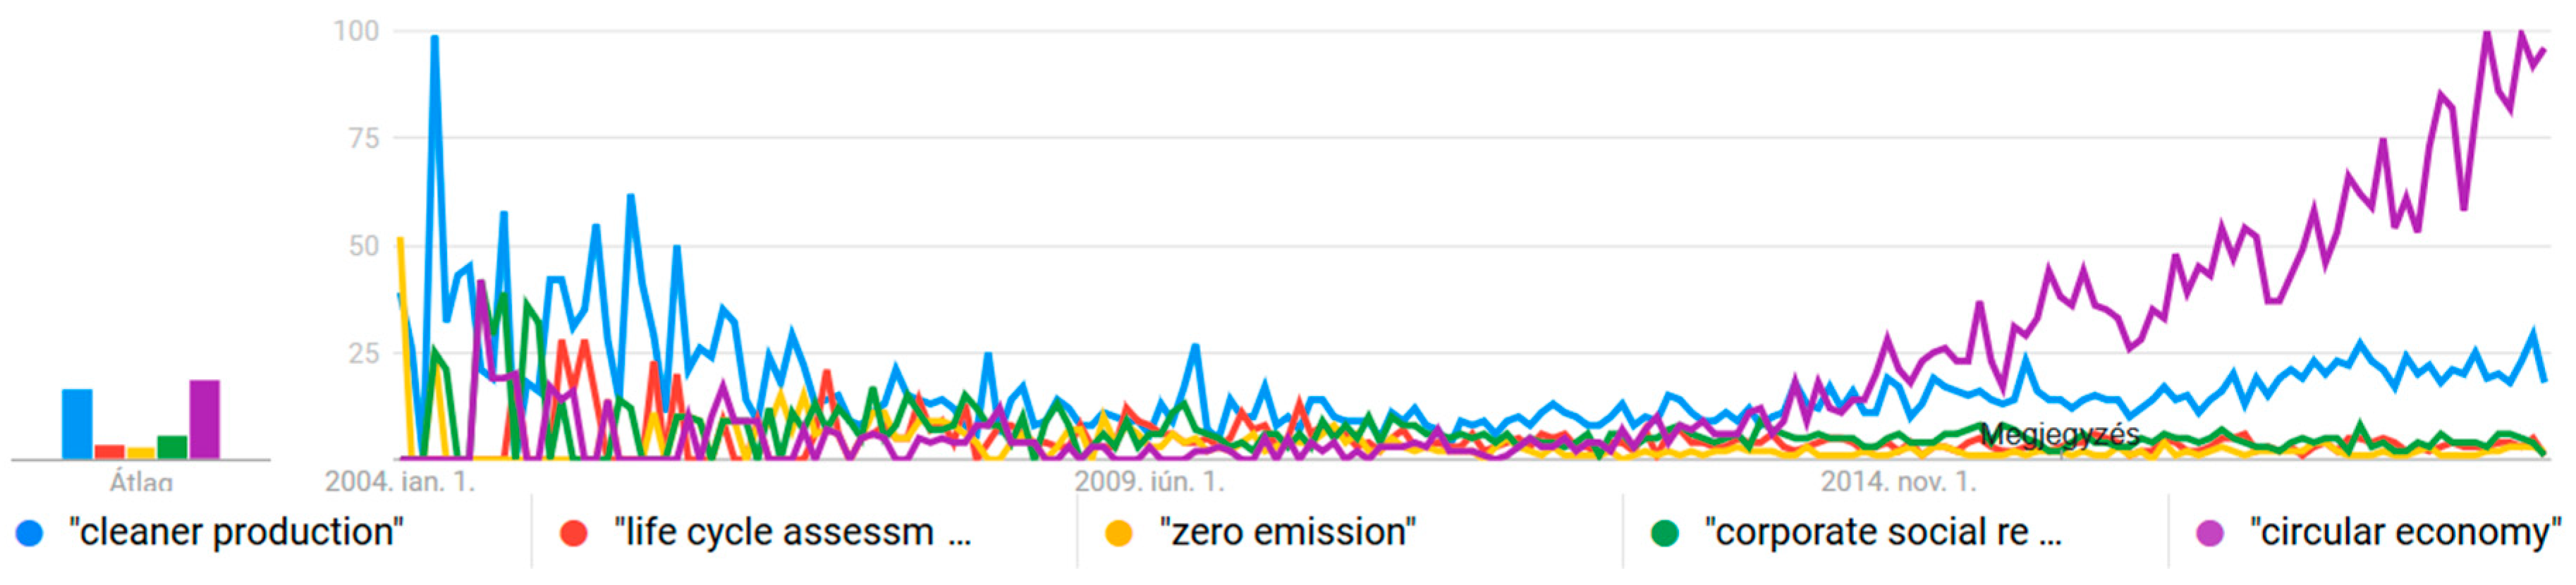Click the green "corporate social re…" legend dot
Image resolution: width=2576 pixels, height=585 pixels.
(x=1664, y=533)
